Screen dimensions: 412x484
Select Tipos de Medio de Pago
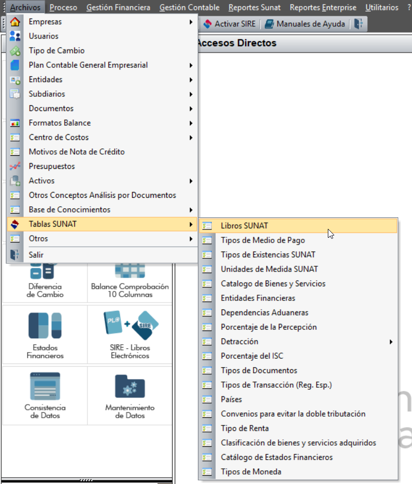pyautogui.click(x=298, y=240)
